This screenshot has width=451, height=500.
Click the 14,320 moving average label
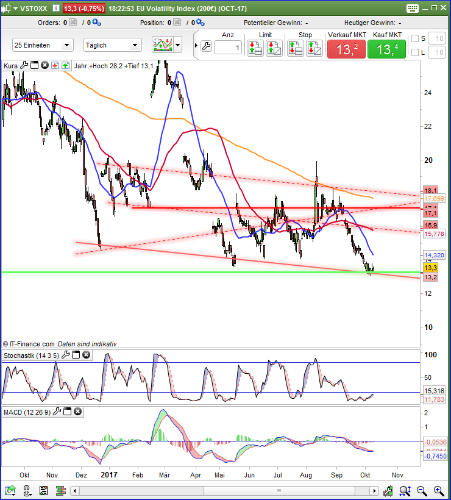(x=434, y=255)
